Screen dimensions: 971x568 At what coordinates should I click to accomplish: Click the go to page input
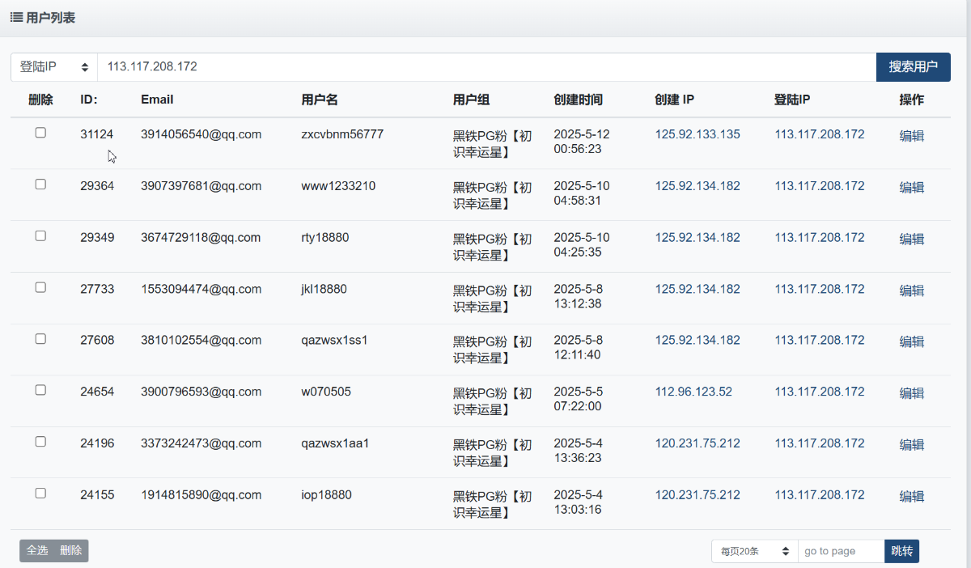(x=841, y=551)
